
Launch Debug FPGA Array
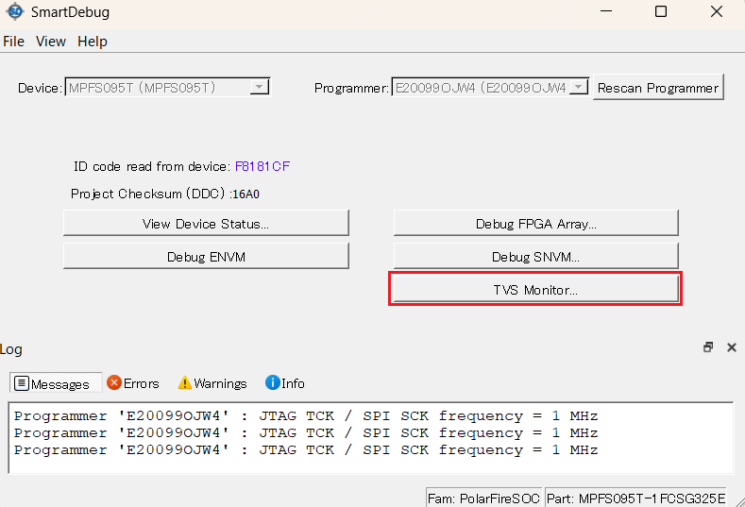[535, 224]
